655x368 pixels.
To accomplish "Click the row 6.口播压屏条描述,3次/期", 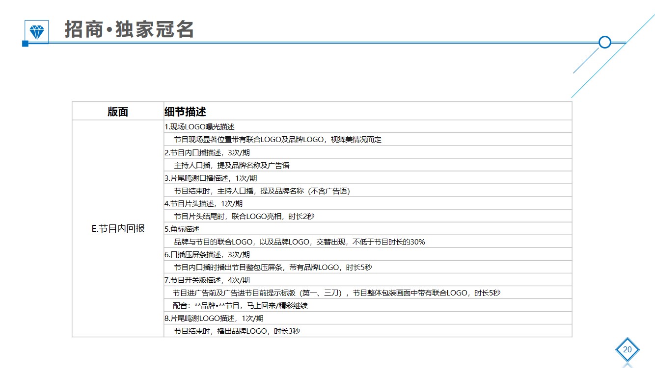I will coord(368,254).
